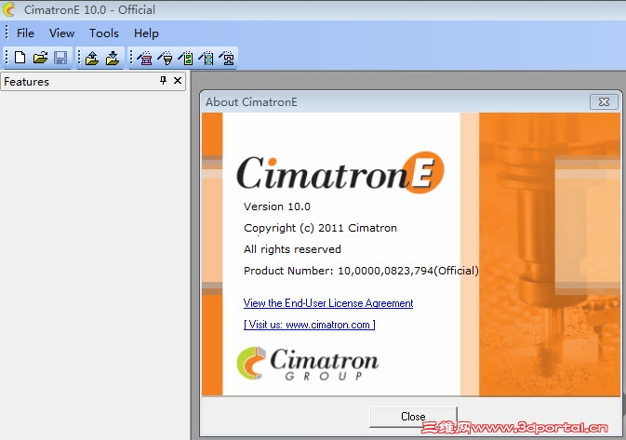Open a file with the folder icon
626x440 pixels.
pos(40,58)
